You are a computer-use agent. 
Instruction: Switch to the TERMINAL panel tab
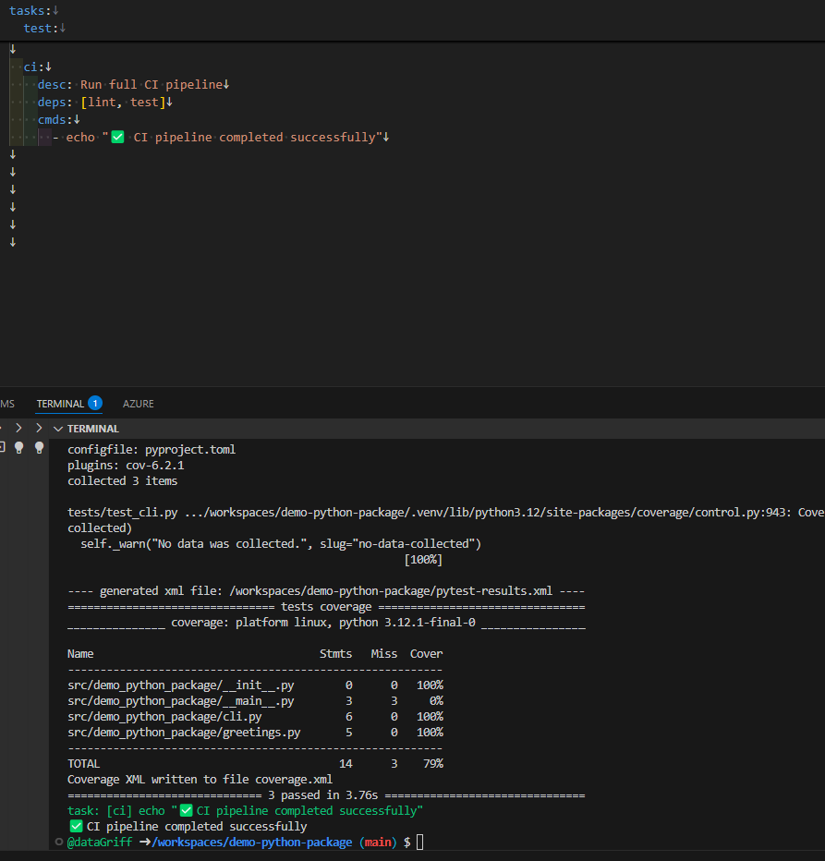click(60, 404)
